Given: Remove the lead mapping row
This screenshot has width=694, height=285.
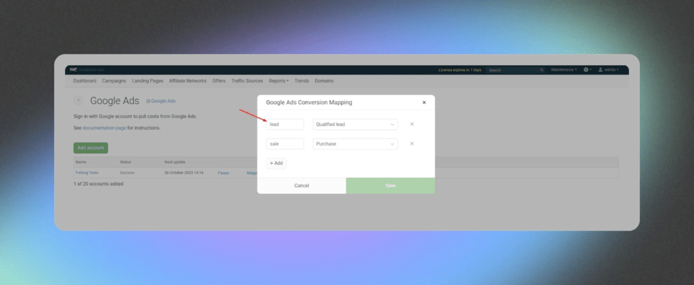Looking at the screenshot, I should coord(412,125).
